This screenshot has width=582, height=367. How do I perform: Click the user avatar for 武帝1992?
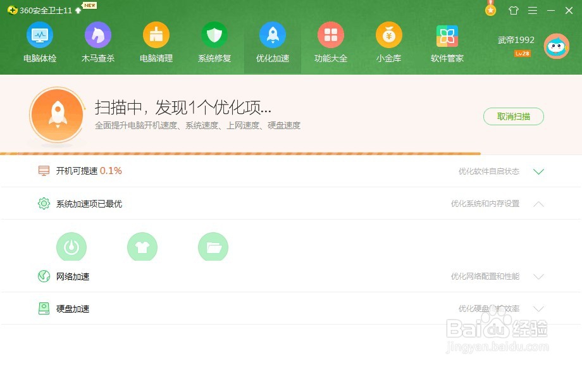pos(556,46)
